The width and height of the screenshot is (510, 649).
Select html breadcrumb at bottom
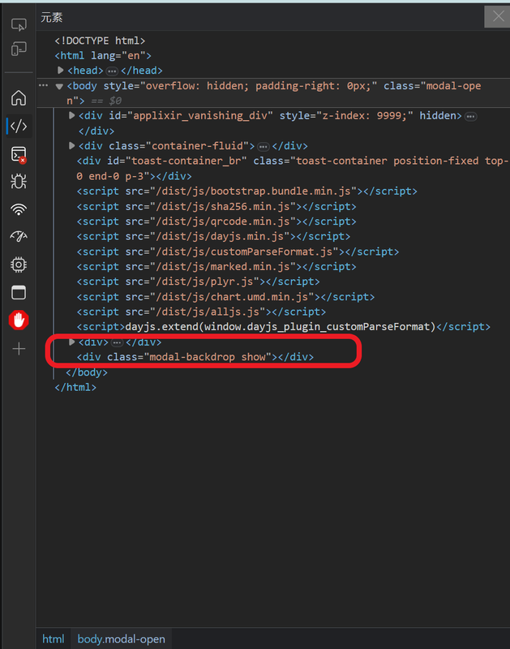pyautogui.click(x=54, y=639)
